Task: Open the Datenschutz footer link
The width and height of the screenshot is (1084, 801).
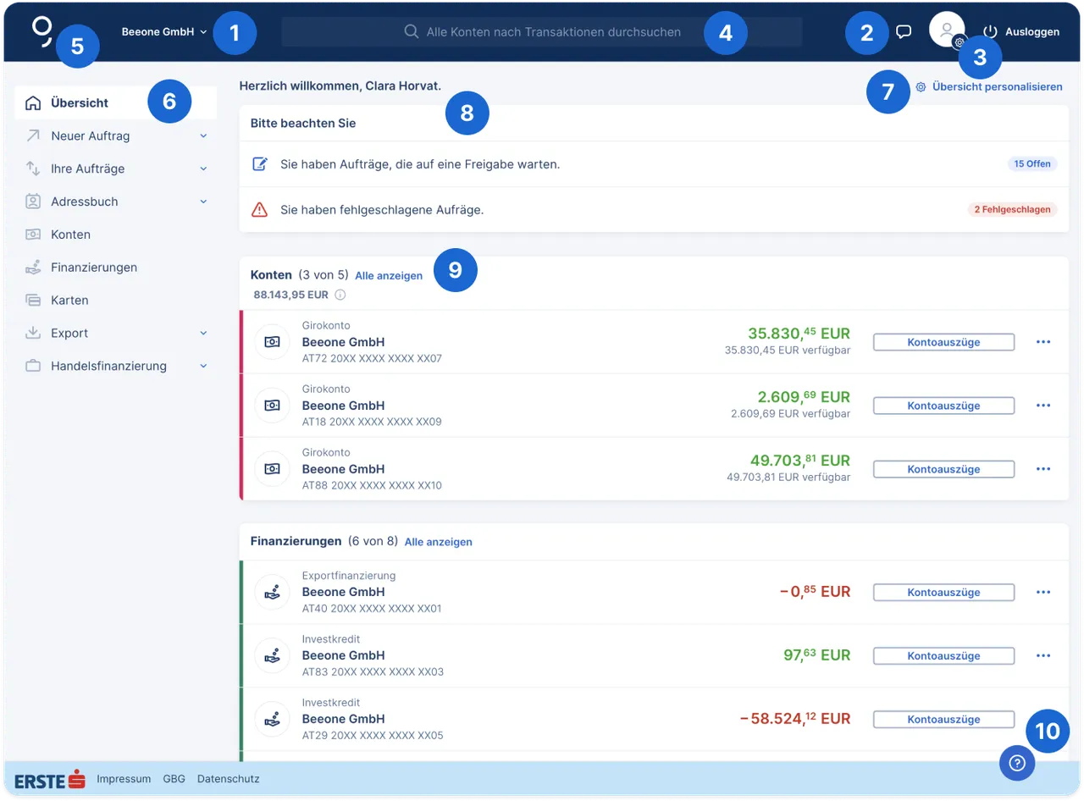Action: click(x=229, y=779)
